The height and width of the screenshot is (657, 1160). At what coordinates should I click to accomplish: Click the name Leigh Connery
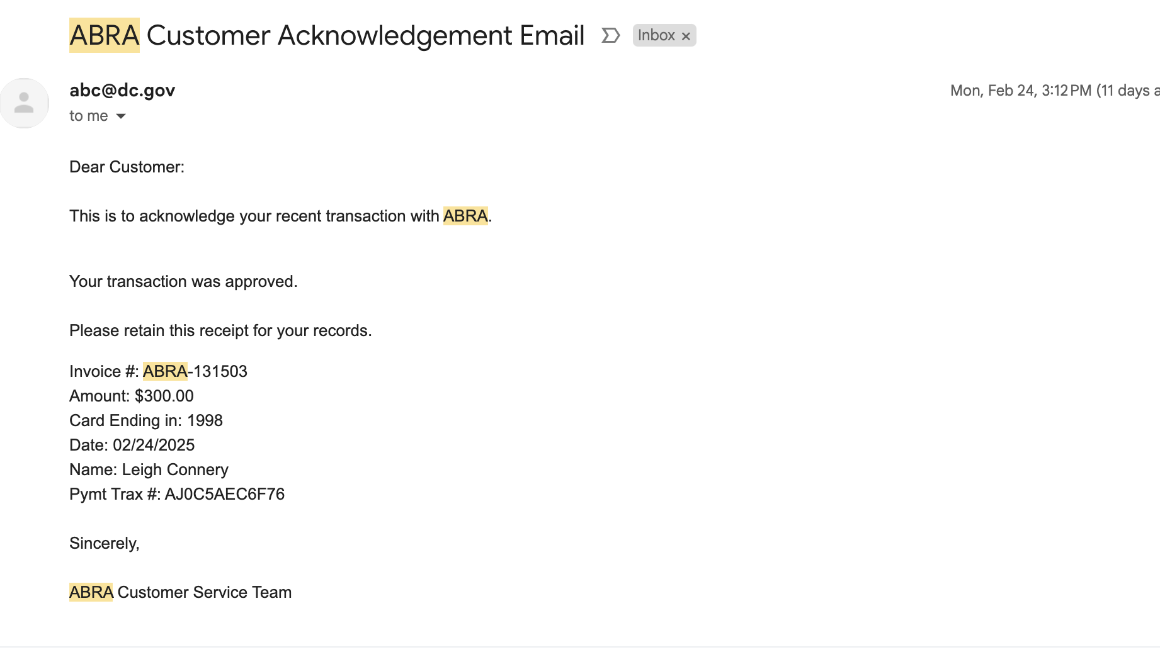click(175, 469)
